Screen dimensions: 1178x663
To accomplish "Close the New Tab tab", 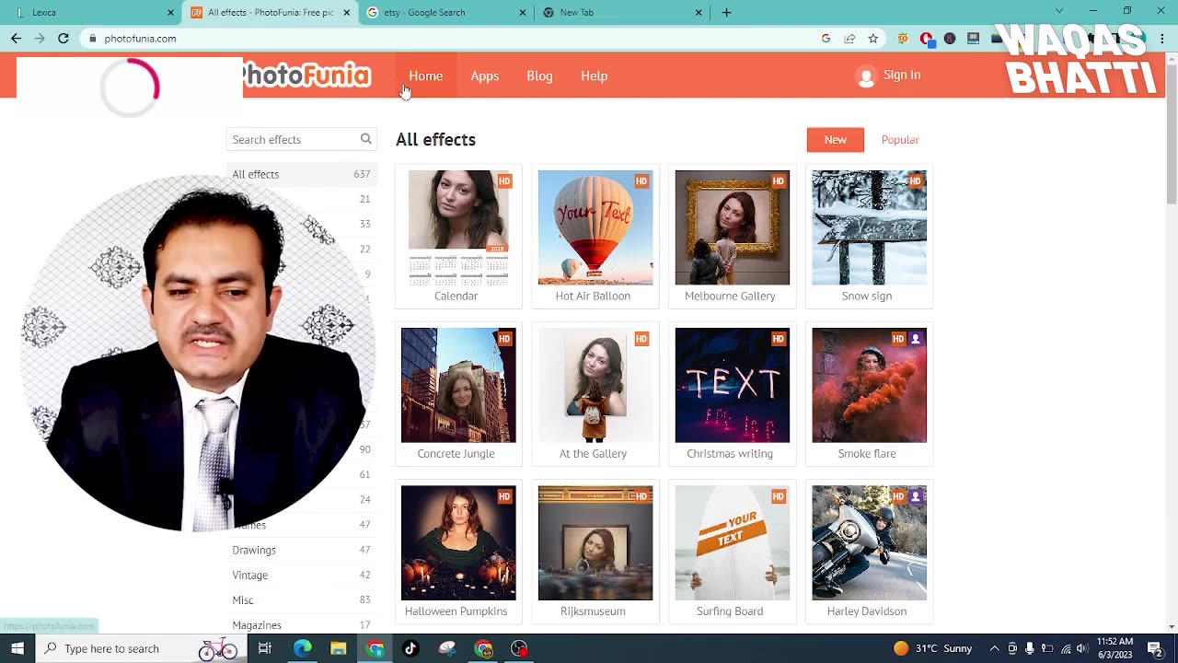I will point(699,13).
